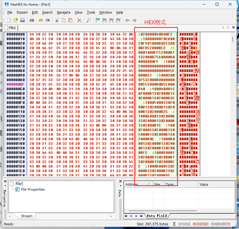Close the Data panel with its X
Screen dimensions: 239x229
tap(120, 181)
